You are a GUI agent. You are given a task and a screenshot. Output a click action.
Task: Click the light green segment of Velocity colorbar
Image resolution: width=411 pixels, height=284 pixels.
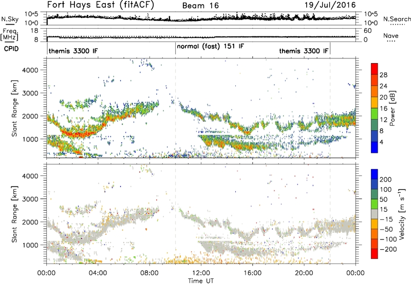(x=375, y=204)
